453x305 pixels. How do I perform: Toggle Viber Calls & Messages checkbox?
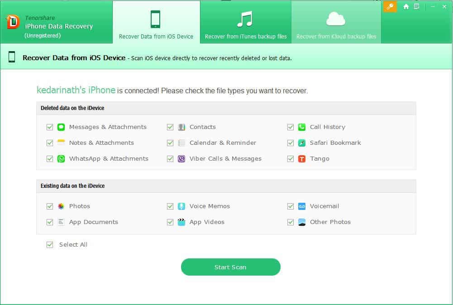click(170, 159)
